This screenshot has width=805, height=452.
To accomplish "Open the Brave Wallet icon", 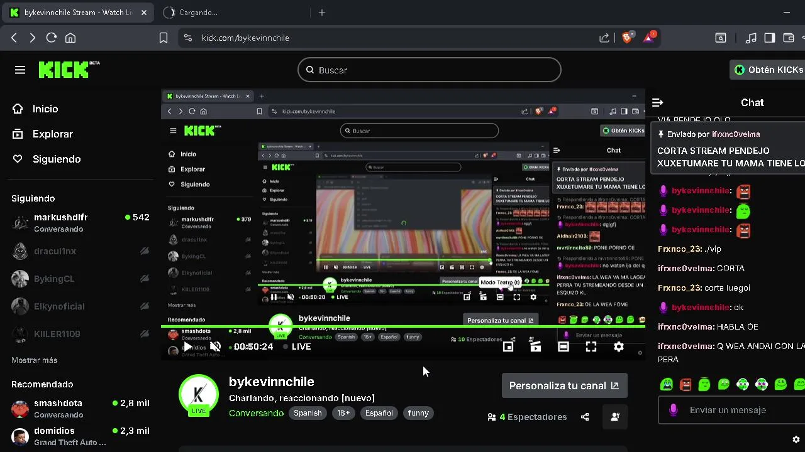I will coord(789,38).
